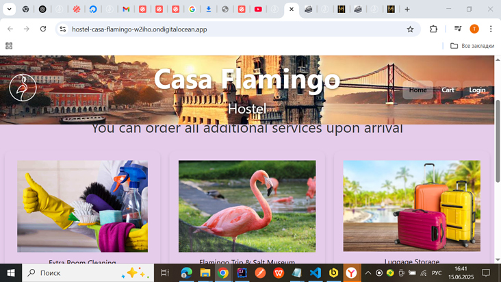Screen dimensions: 501x282
Task: Bookmark this page with the star icon
Action: coord(410,29)
